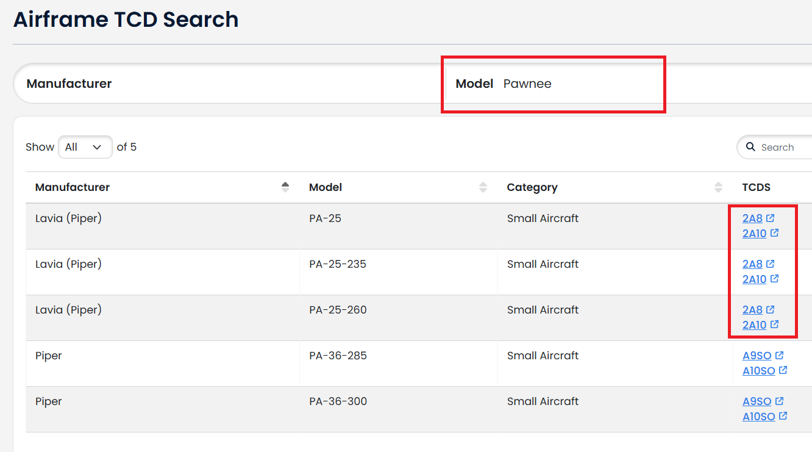
Task: Click the magnifying glass icon in the search box
Action: click(750, 147)
